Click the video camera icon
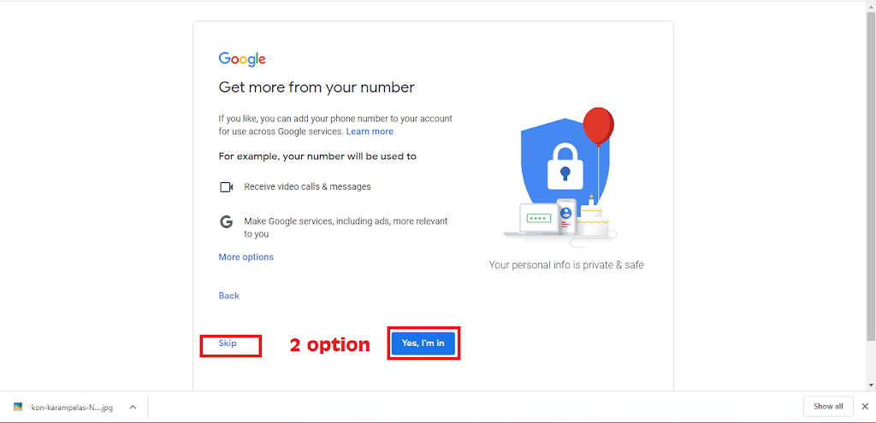This screenshot has height=423, width=876. coord(226,187)
